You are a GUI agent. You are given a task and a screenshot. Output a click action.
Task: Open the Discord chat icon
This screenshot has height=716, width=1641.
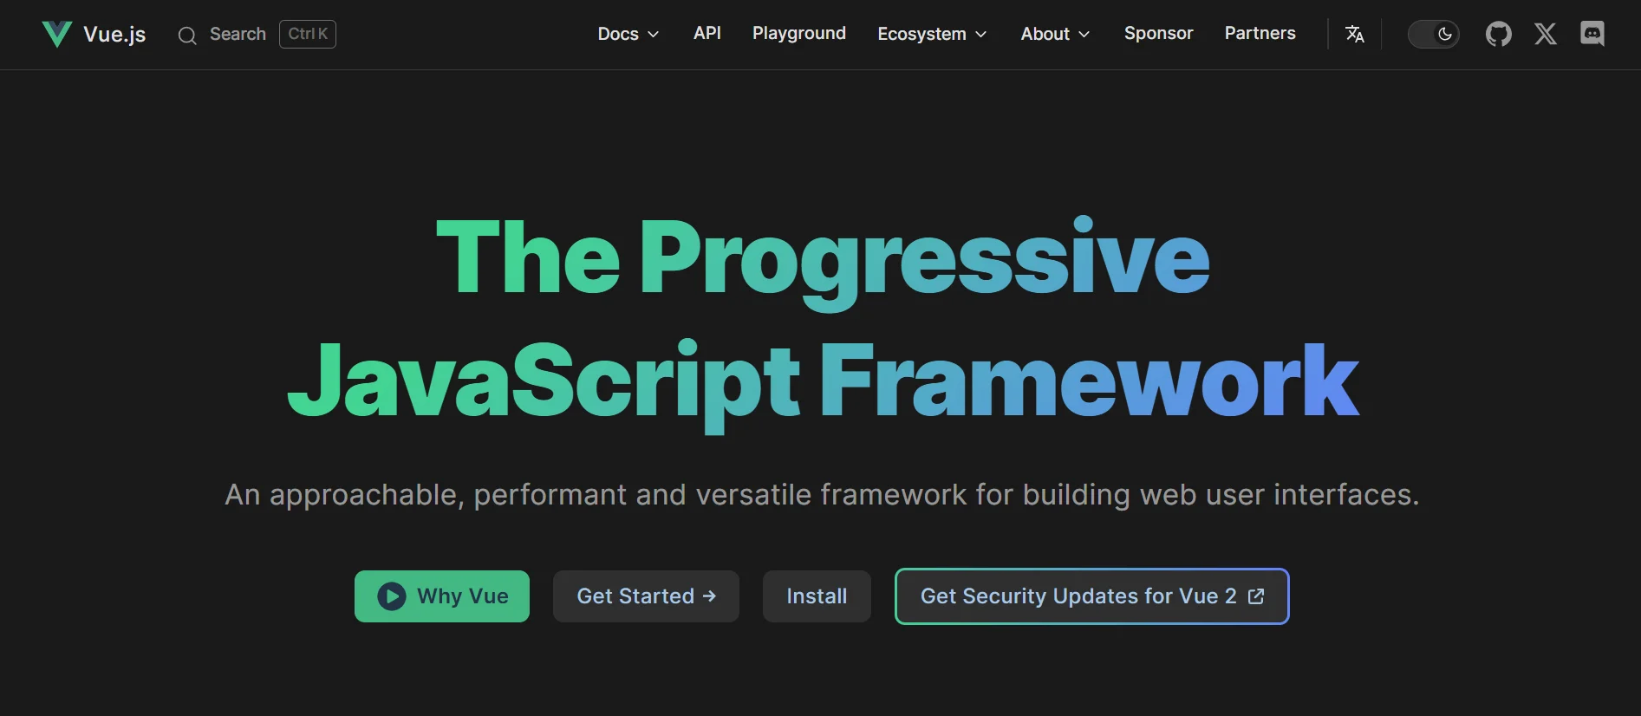(1592, 34)
